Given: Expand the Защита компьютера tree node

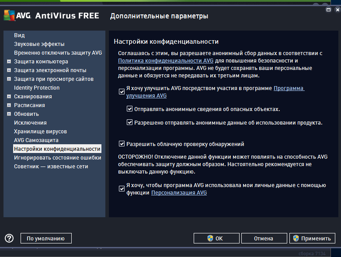Looking at the screenshot, I should coord(9,62).
